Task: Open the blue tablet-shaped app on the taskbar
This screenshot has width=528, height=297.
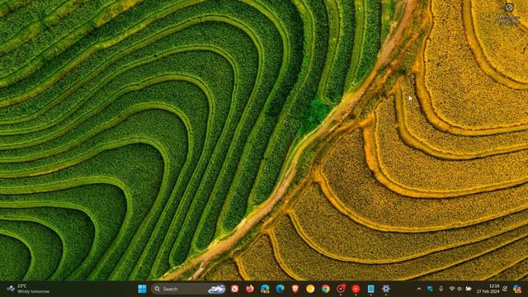Action: (370, 289)
